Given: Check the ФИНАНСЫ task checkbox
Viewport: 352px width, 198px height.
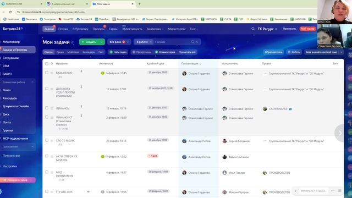Looking at the screenshot, I should (47, 108).
